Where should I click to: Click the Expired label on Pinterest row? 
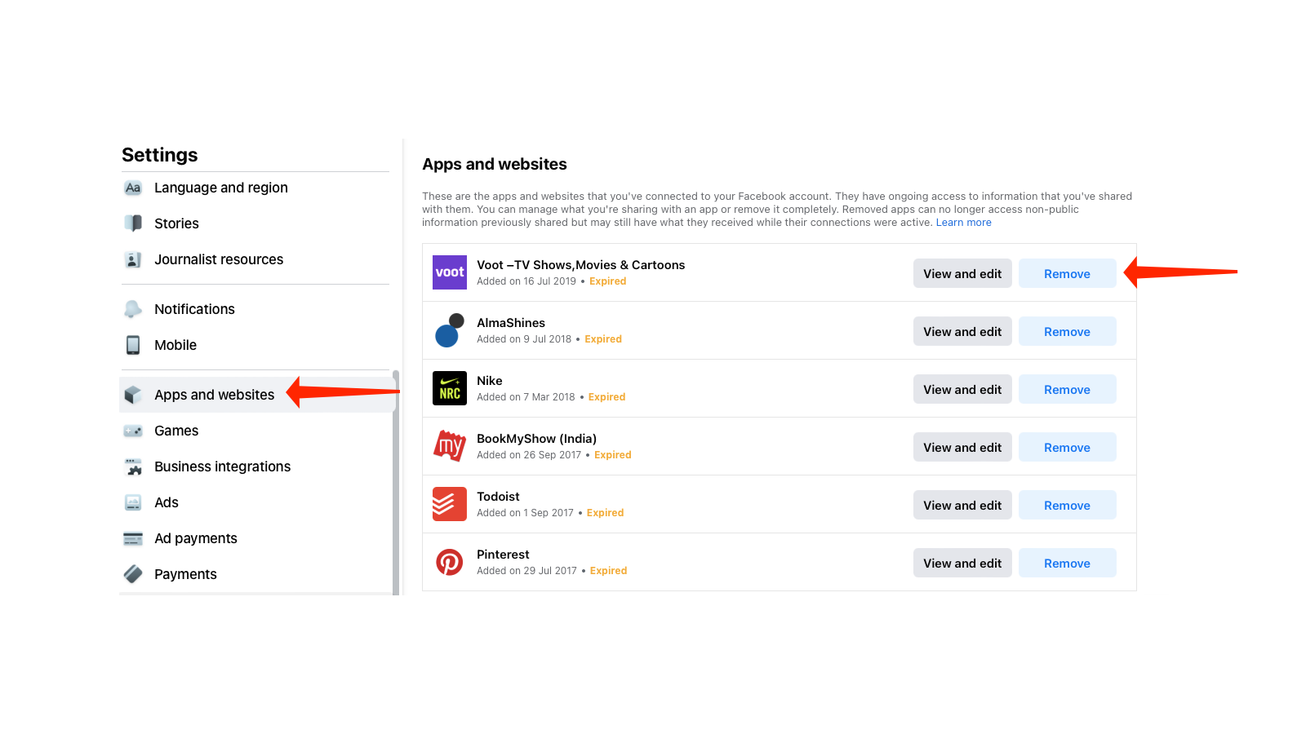pos(609,571)
